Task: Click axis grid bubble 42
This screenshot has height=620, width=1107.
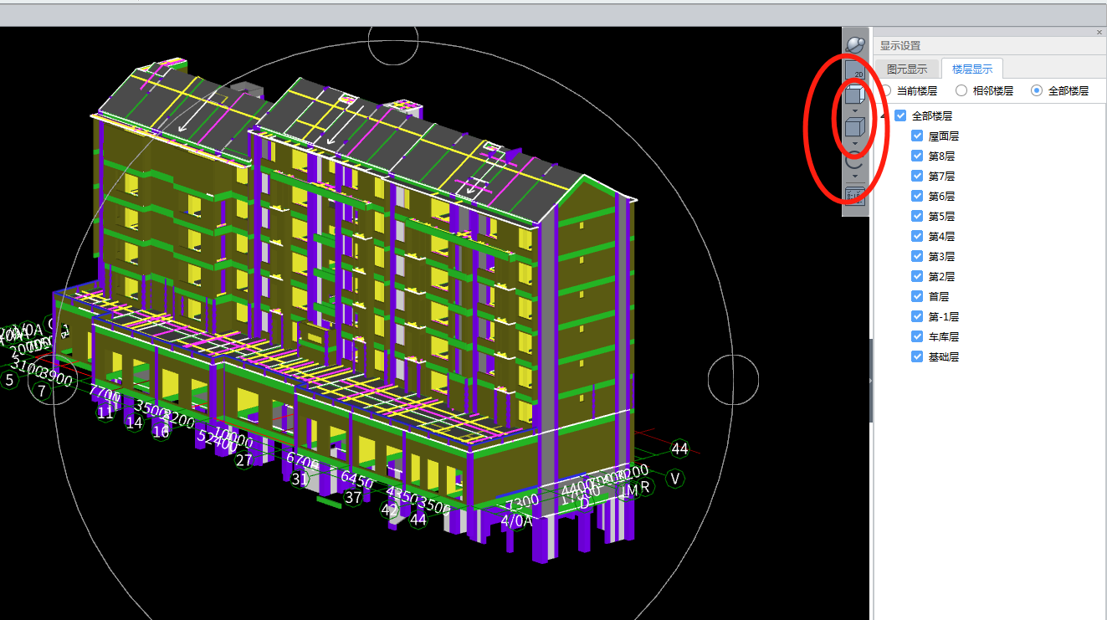Action: [389, 509]
